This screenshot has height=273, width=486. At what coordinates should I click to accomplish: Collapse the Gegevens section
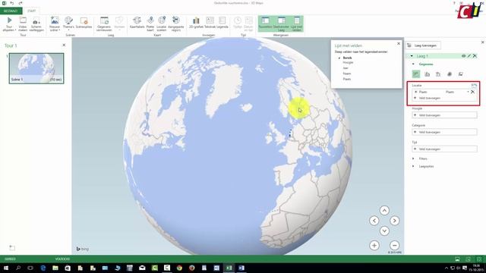[413, 64]
